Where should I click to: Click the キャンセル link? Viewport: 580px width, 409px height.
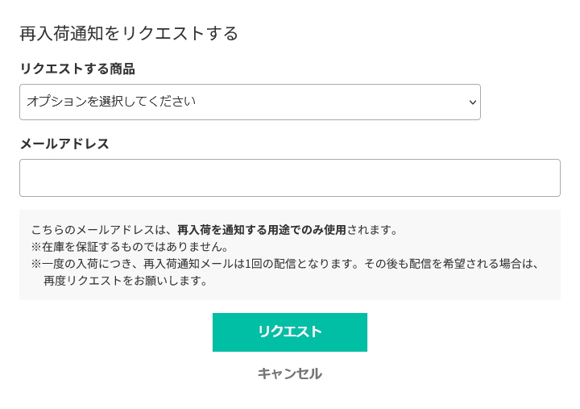[289, 374]
